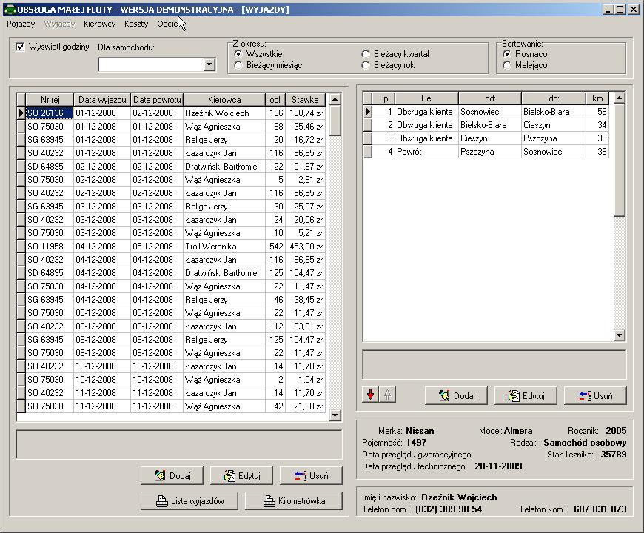Viewport: 644px width, 533px height.
Task: Click the route table scrollbar thumb
Action: click(620, 160)
